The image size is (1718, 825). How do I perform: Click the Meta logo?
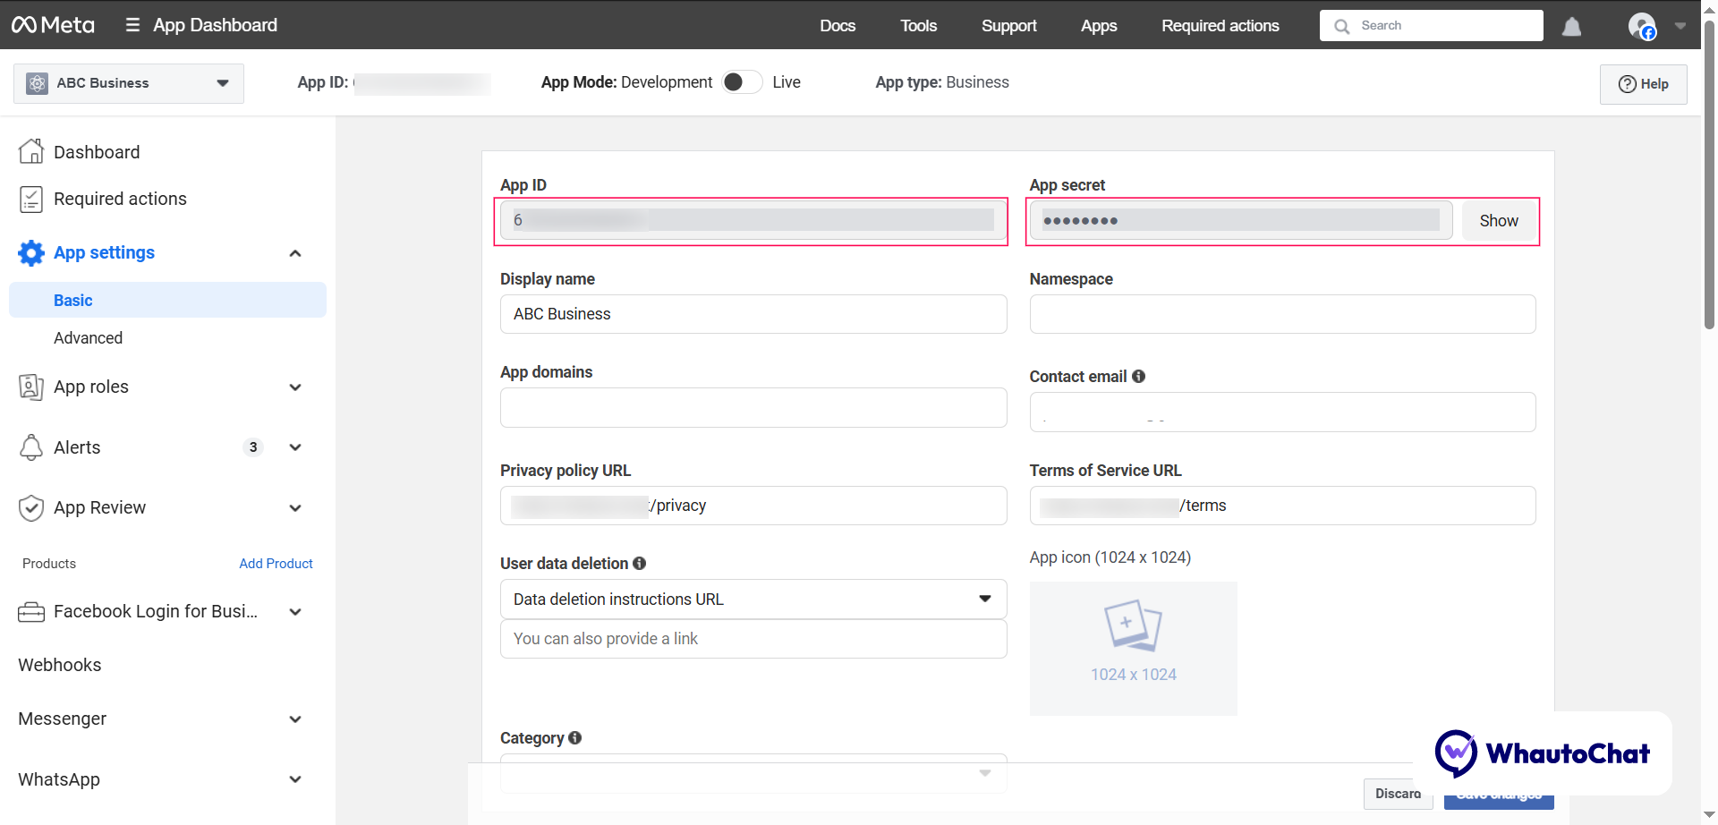[x=53, y=24]
